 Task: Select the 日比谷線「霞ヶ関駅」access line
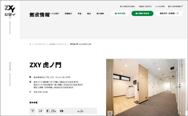point(58,85)
